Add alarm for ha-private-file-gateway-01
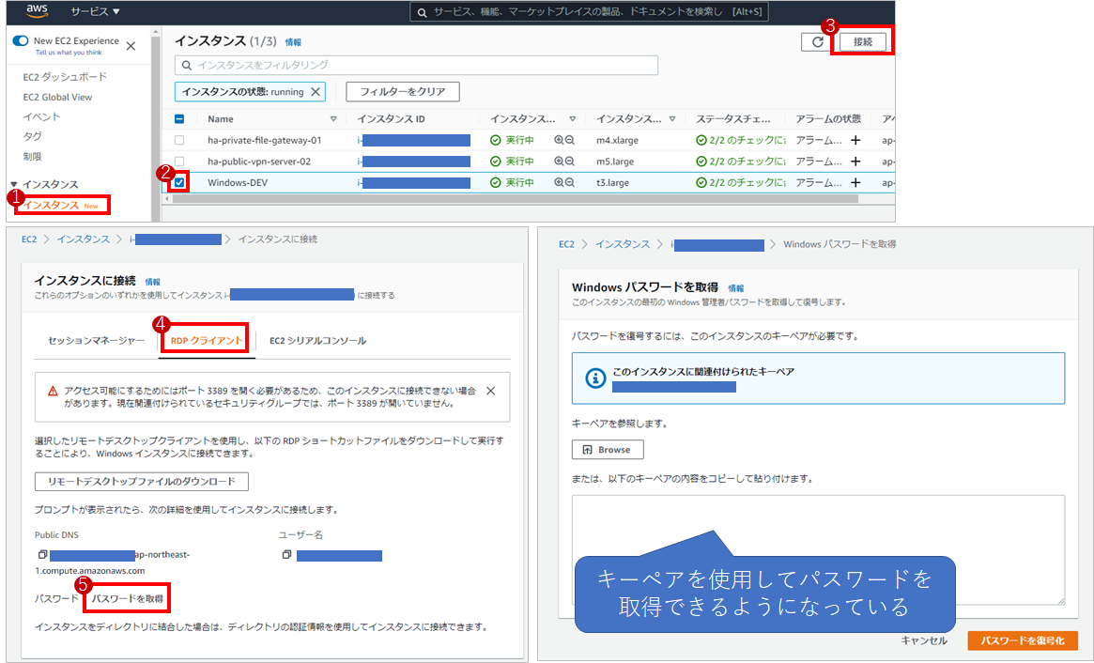This screenshot has height=663, width=1094. point(855,140)
